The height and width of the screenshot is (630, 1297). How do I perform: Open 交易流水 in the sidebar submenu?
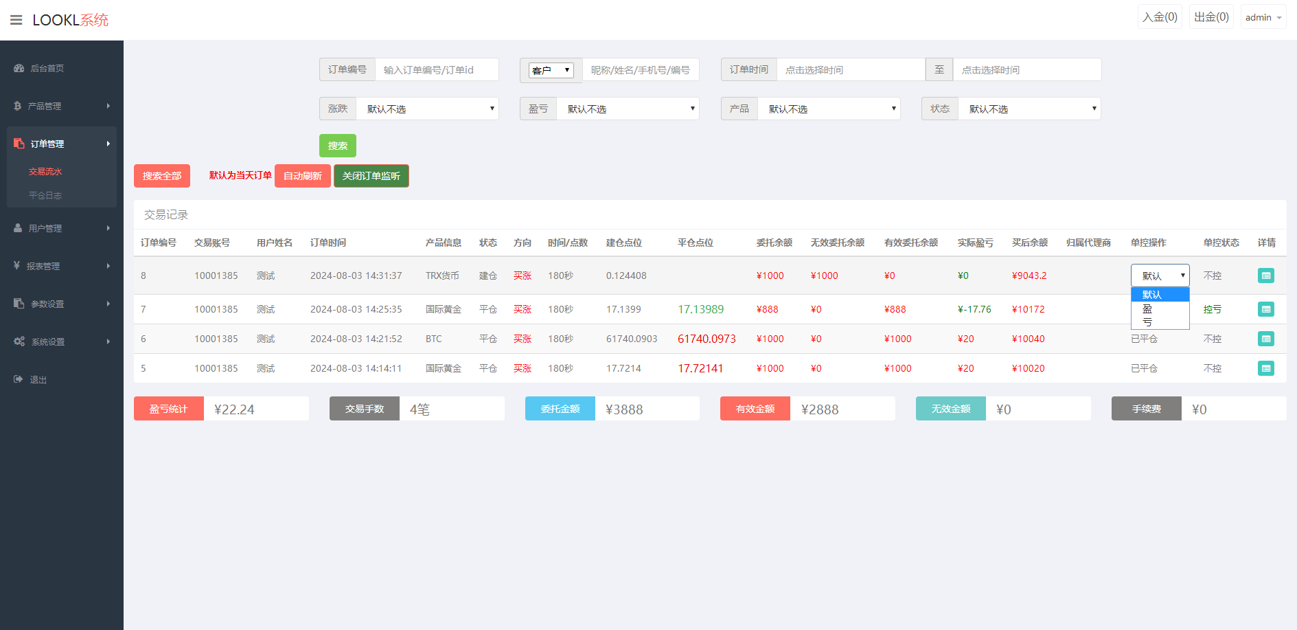coord(45,172)
